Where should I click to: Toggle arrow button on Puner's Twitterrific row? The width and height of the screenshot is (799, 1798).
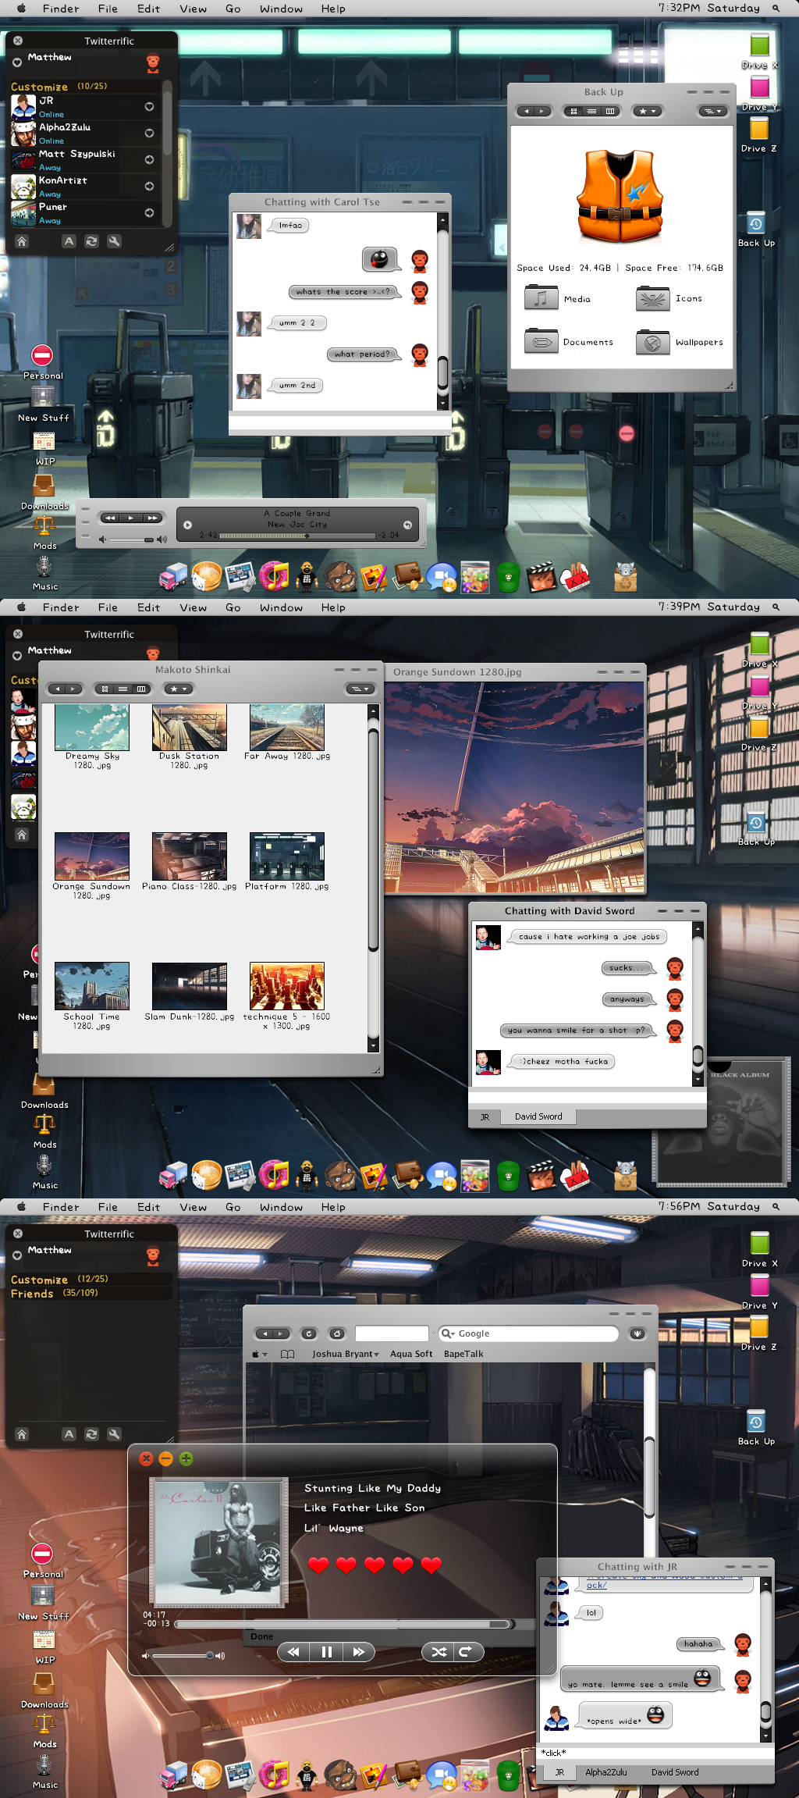(149, 212)
